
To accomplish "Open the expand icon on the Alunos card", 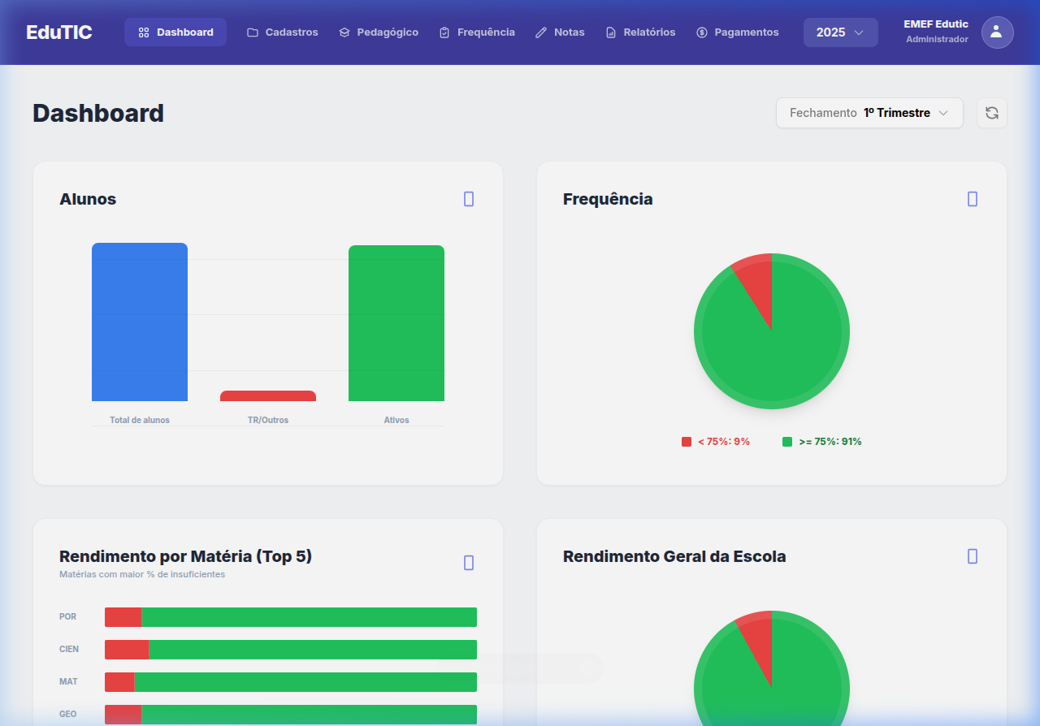I will tap(469, 198).
